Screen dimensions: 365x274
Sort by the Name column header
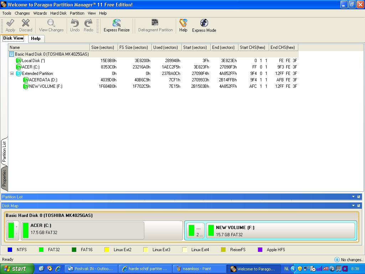49,47
